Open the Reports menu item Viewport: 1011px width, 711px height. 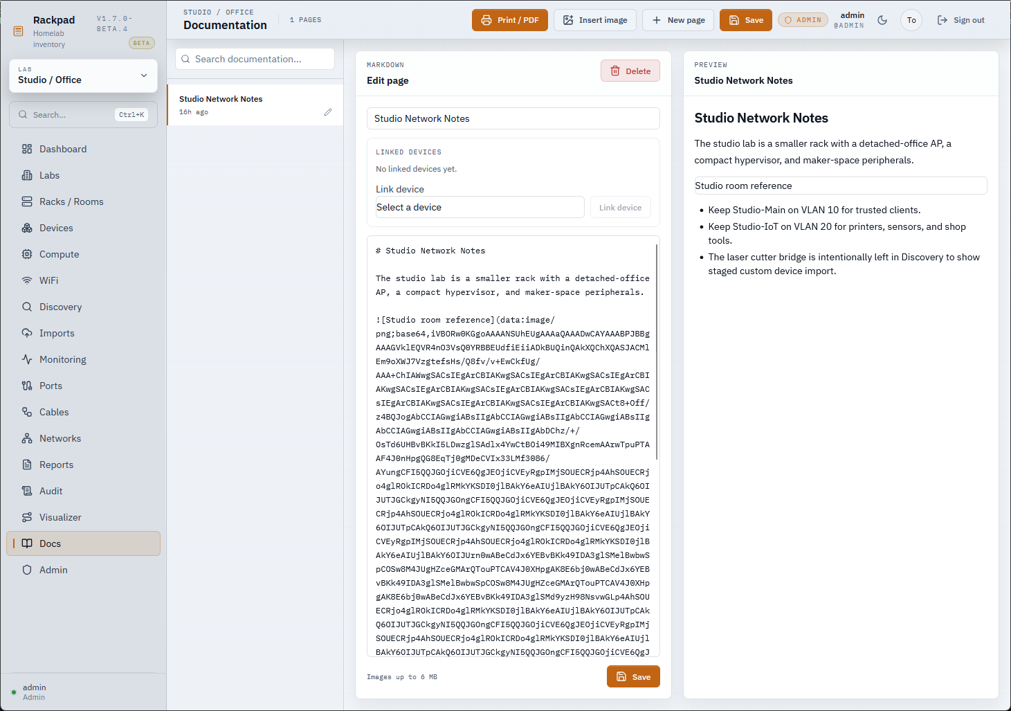click(83, 465)
